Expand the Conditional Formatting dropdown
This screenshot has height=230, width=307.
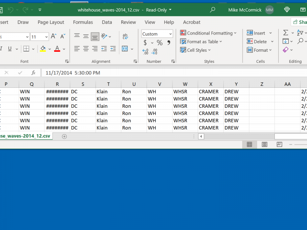(208, 33)
